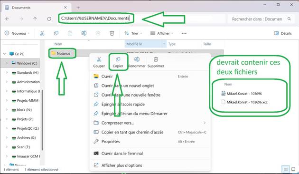Viewport: 299px width, 174px height.
Task: Click the Forward navigation arrow
Action: pos(21,19)
